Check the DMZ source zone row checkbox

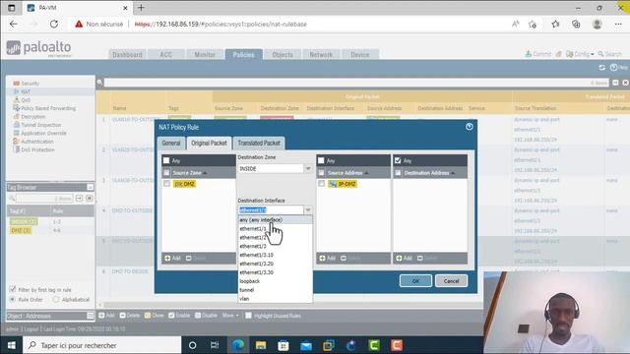coord(166,184)
